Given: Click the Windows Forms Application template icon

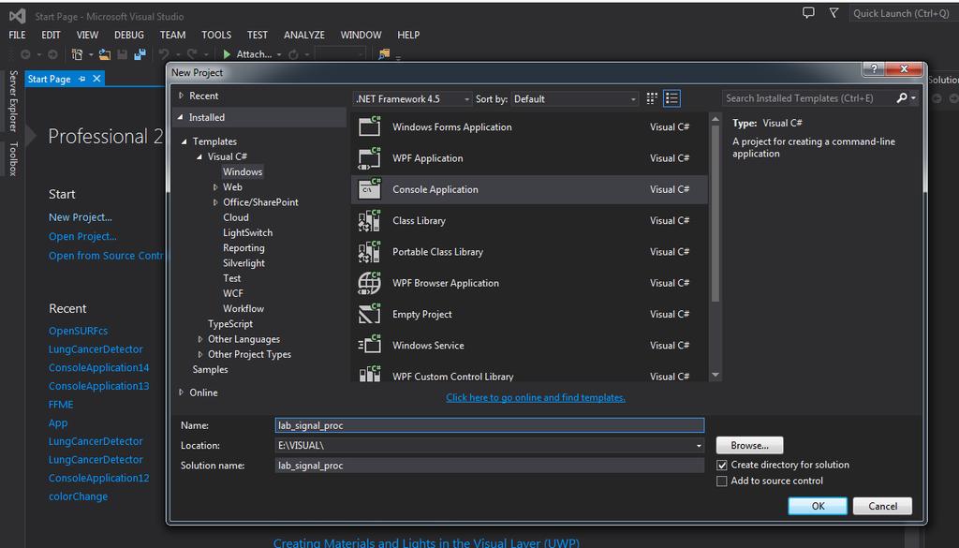Looking at the screenshot, I should point(369,126).
